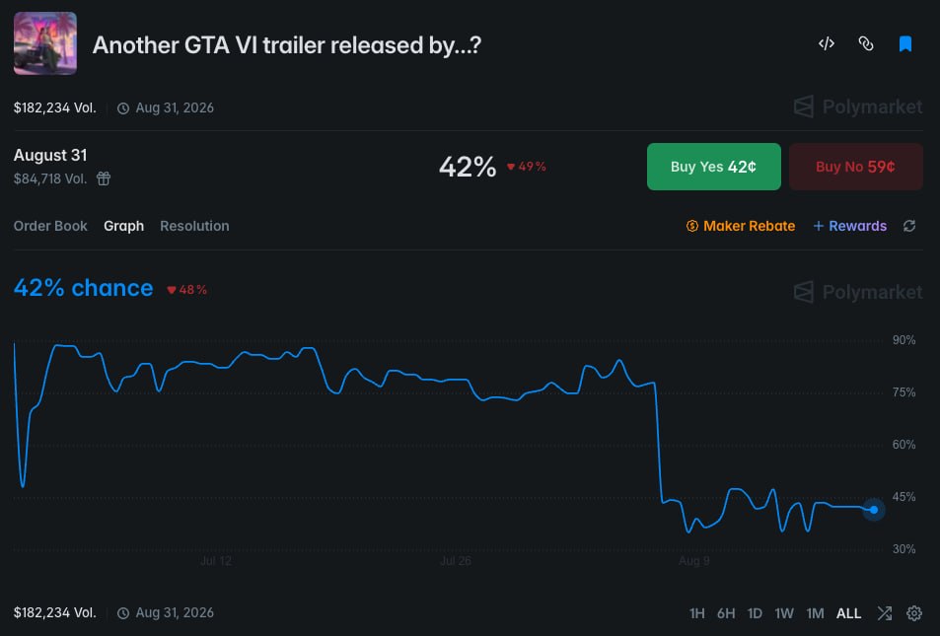Image resolution: width=940 pixels, height=636 pixels.
Task: Open the GTA VI market thumbnail
Action: (x=45, y=43)
